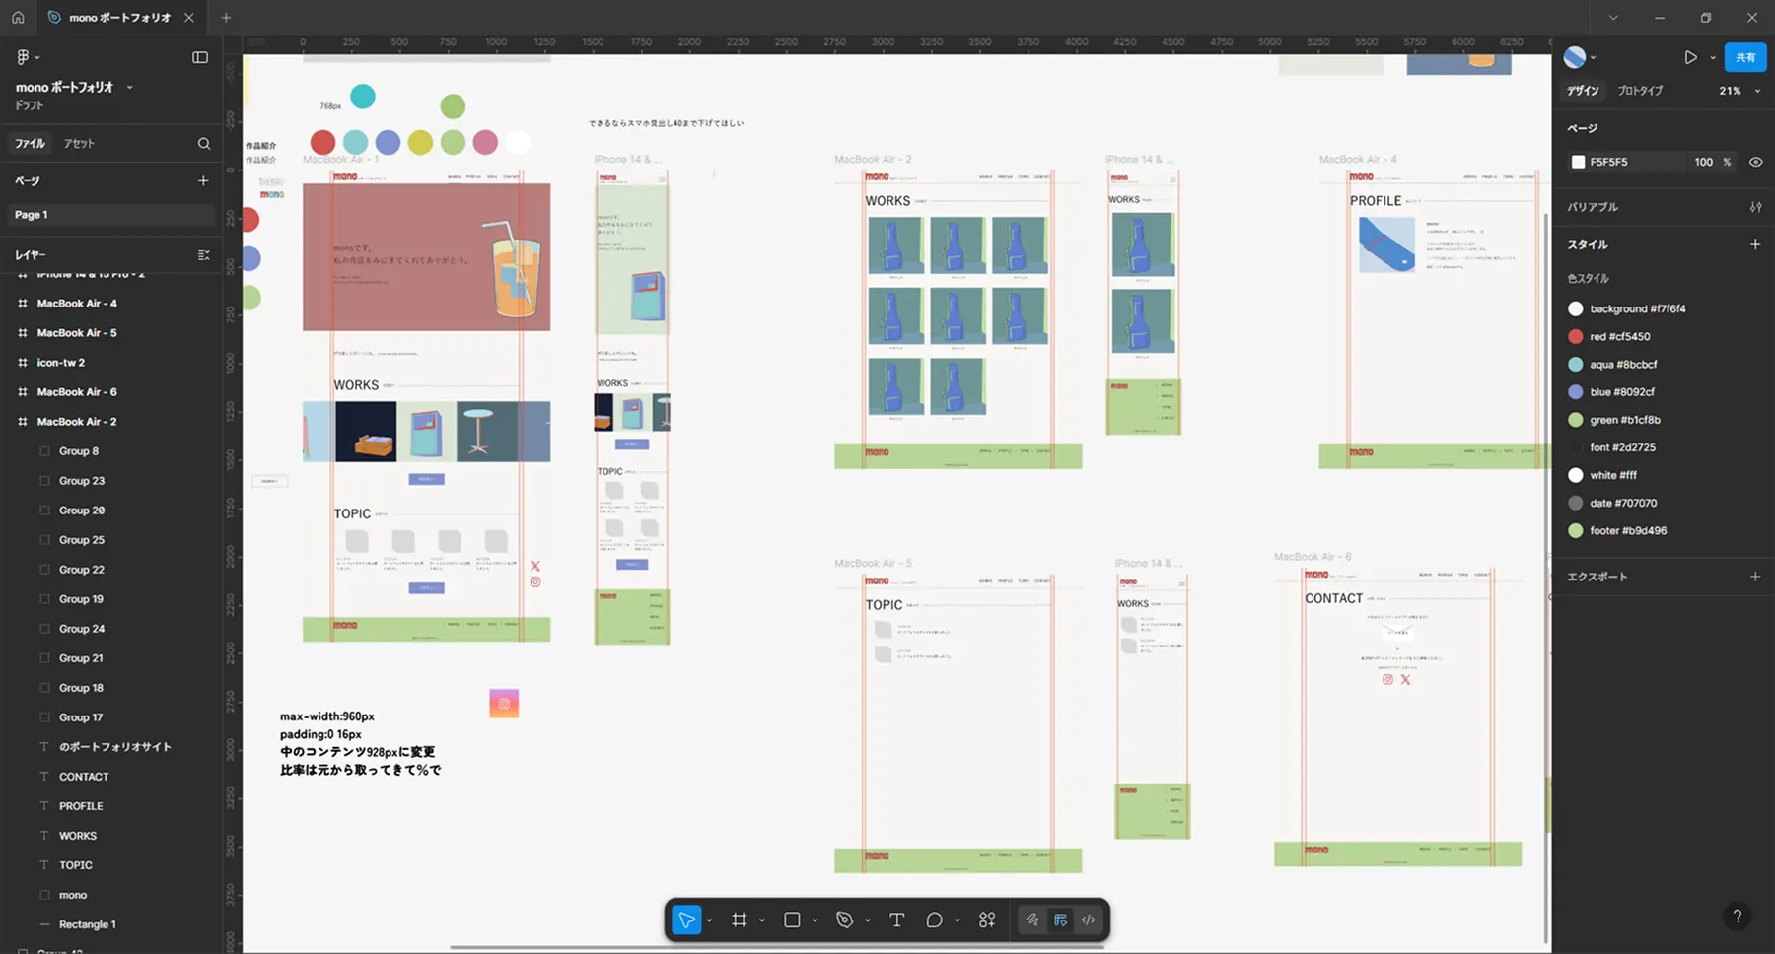Open the Actions components tool

point(987,920)
